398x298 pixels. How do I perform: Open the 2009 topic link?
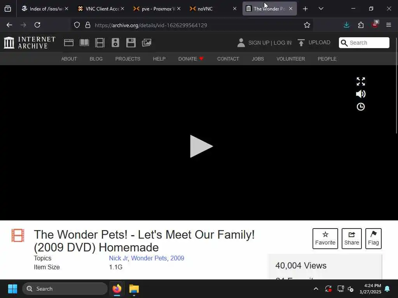pos(177,258)
